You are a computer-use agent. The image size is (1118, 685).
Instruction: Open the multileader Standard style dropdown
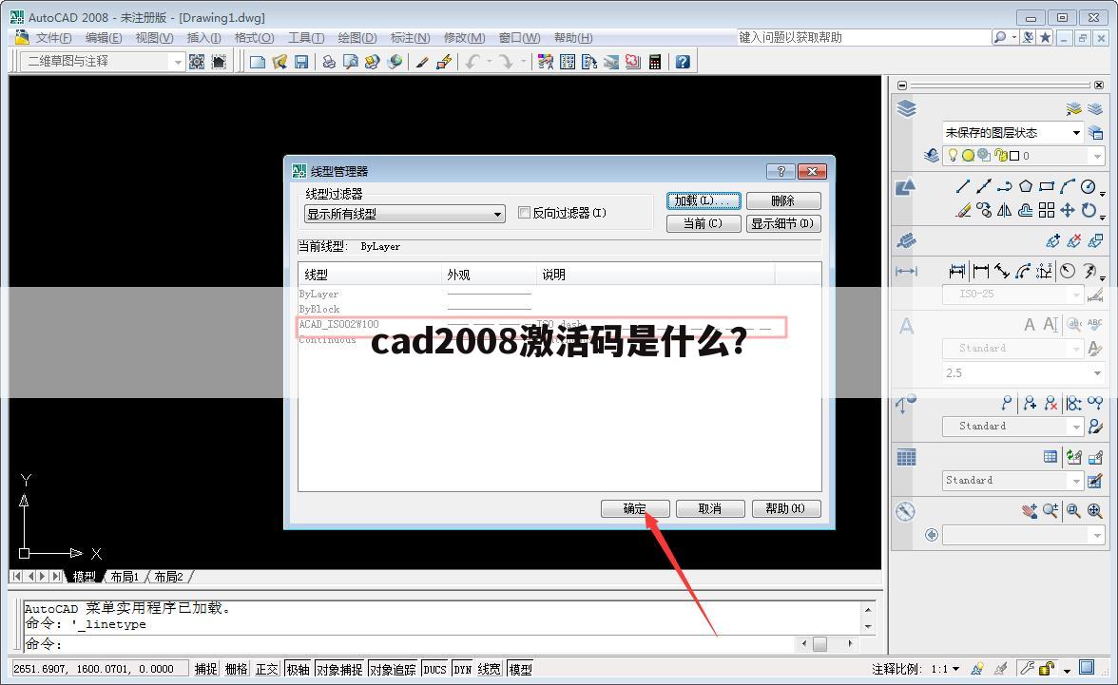pyautogui.click(x=1012, y=427)
